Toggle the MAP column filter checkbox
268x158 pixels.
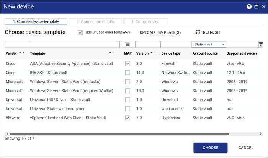(127, 44)
